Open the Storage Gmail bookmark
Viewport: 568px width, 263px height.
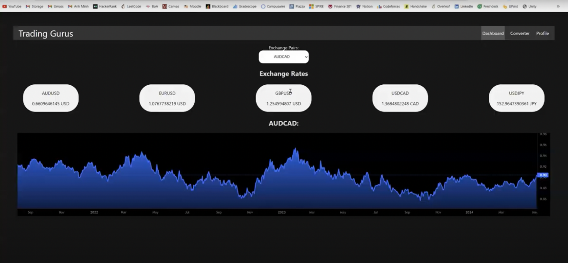tap(35, 6)
